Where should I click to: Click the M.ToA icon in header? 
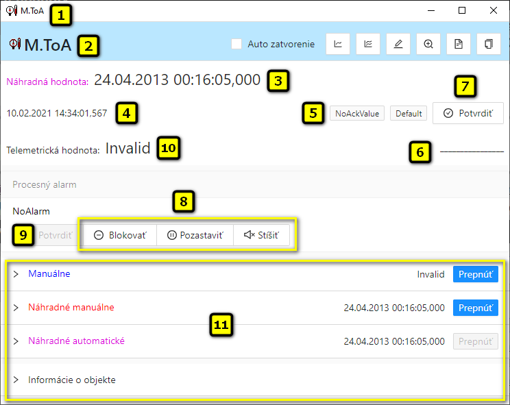pyautogui.click(x=15, y=45)
